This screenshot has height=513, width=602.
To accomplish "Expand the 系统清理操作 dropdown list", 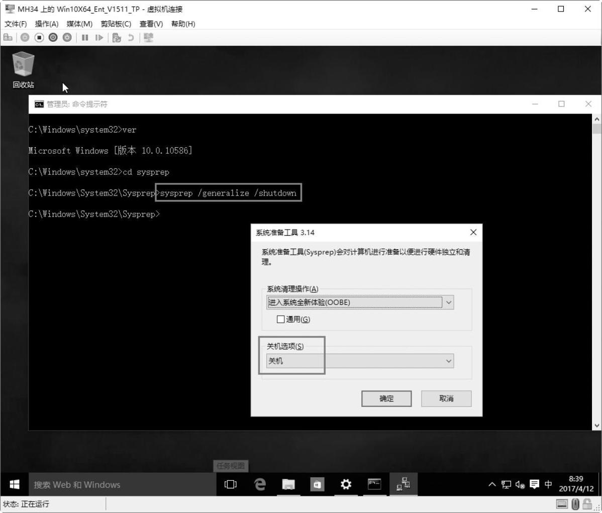I will click(448, 302).
